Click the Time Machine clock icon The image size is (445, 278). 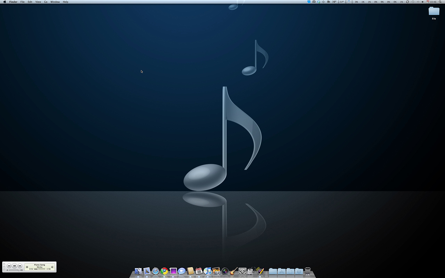[413, 2]
